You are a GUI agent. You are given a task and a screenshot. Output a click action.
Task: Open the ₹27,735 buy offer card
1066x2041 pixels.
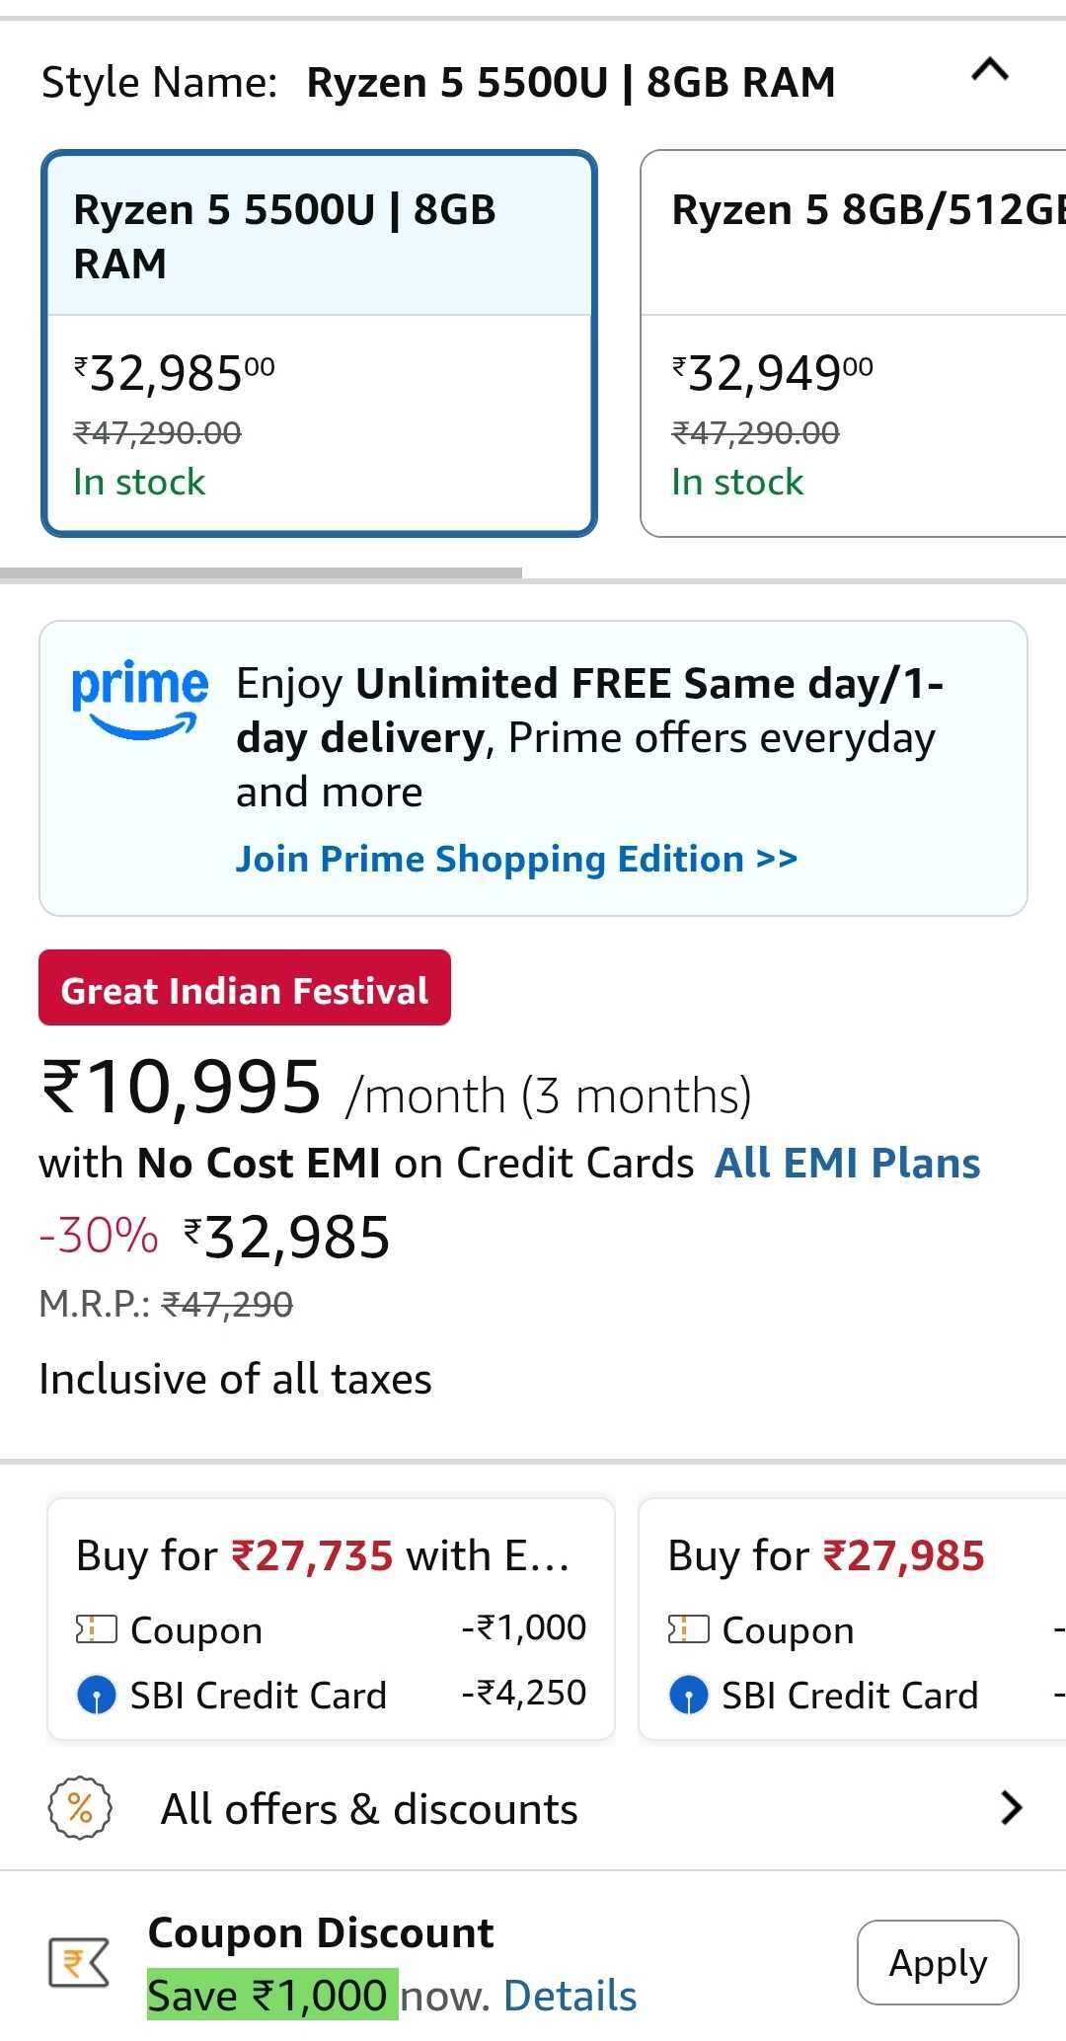(x=331, y=1619)
